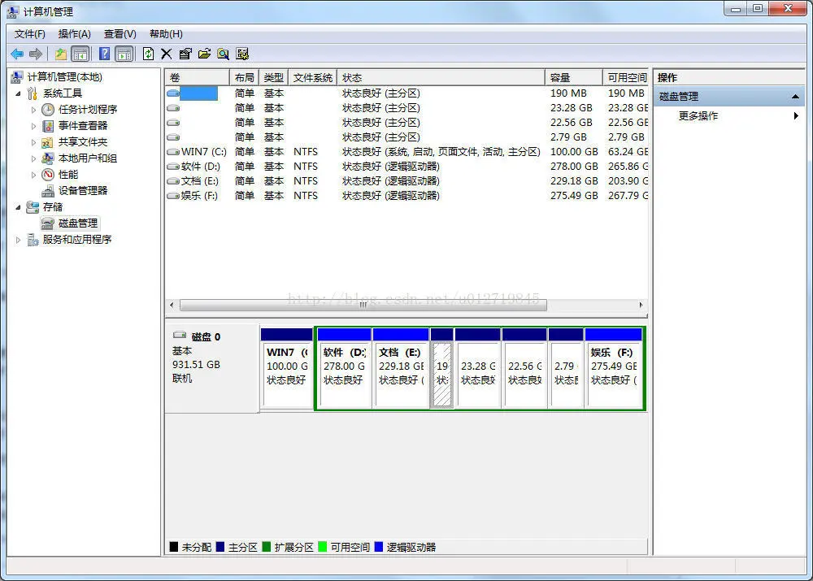813x581 pixels.
Task: Collapse the 系统工具 tree node
Action: point(19,93)
